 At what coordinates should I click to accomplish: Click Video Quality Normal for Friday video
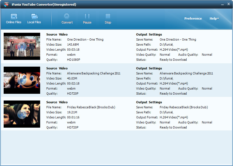pyautogui.click(x=165, y=122)
